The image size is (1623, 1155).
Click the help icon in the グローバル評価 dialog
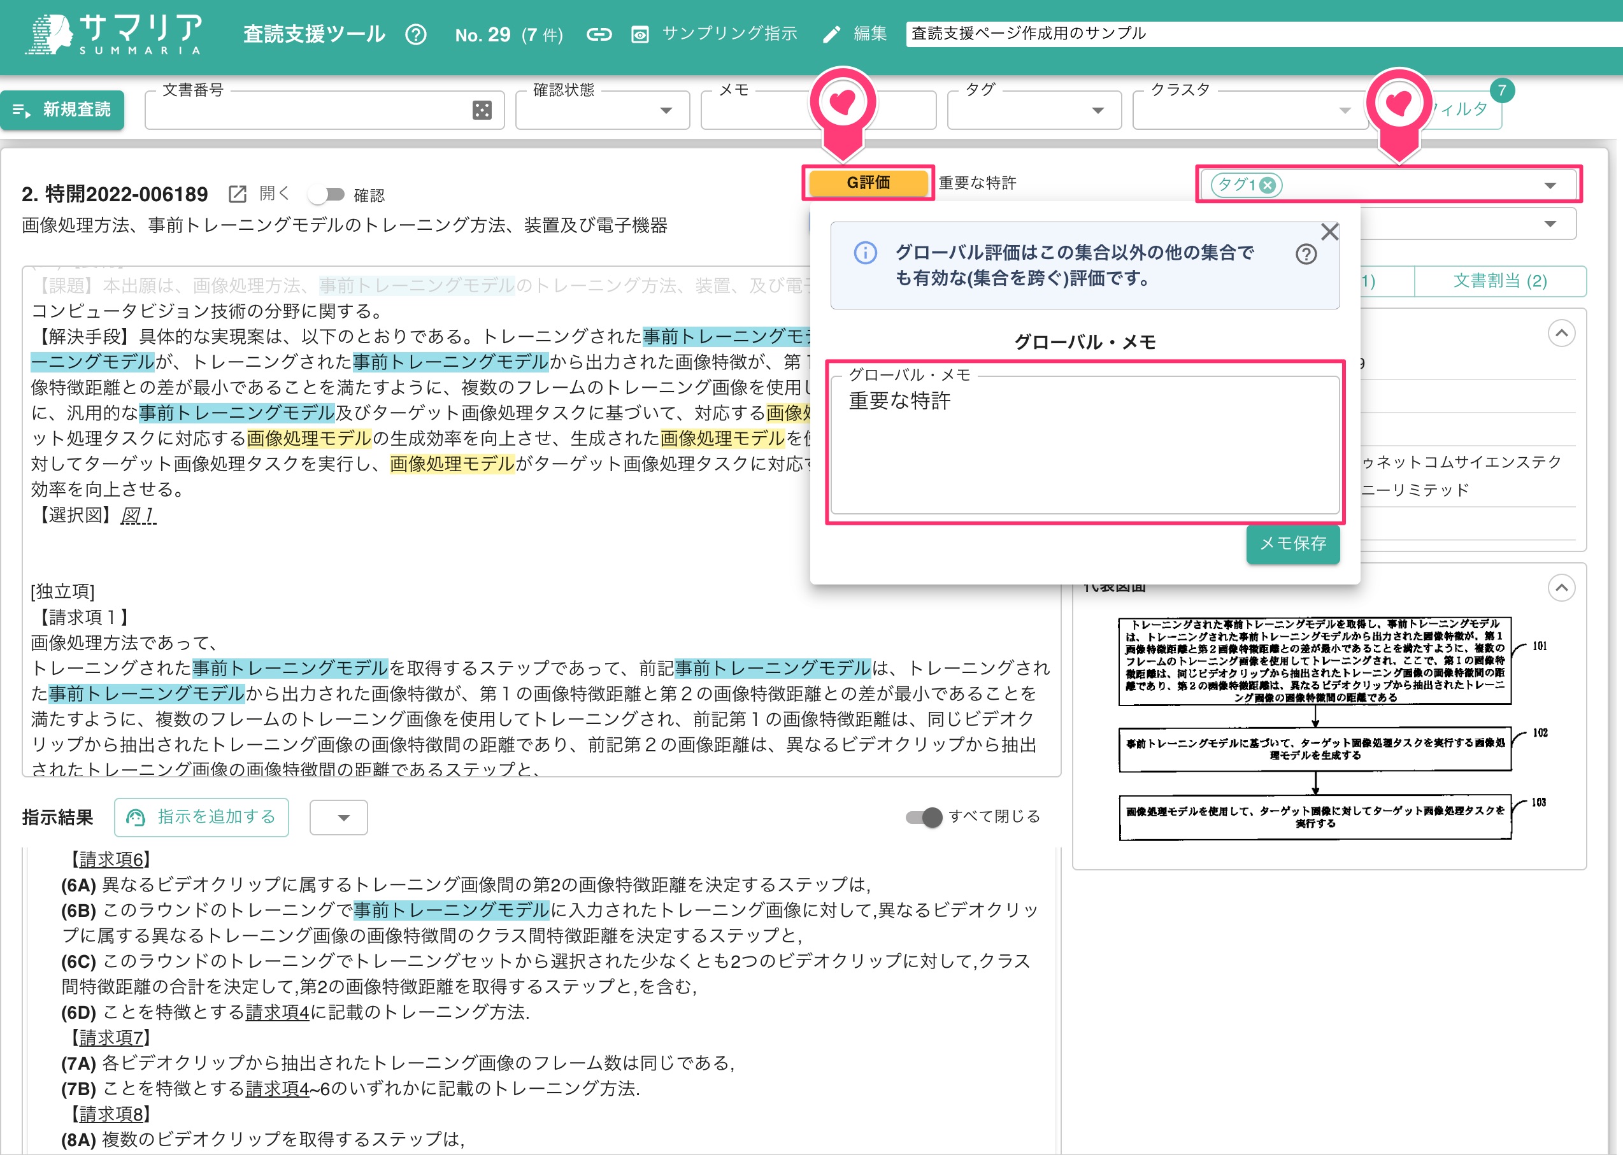point(1306,254)
